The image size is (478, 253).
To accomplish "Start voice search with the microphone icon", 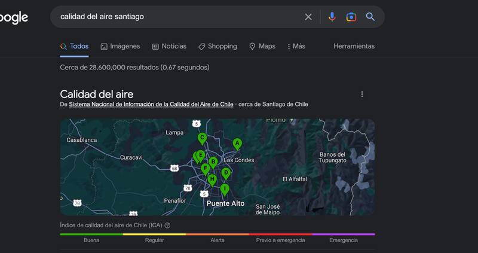I will tap(332, 17).
